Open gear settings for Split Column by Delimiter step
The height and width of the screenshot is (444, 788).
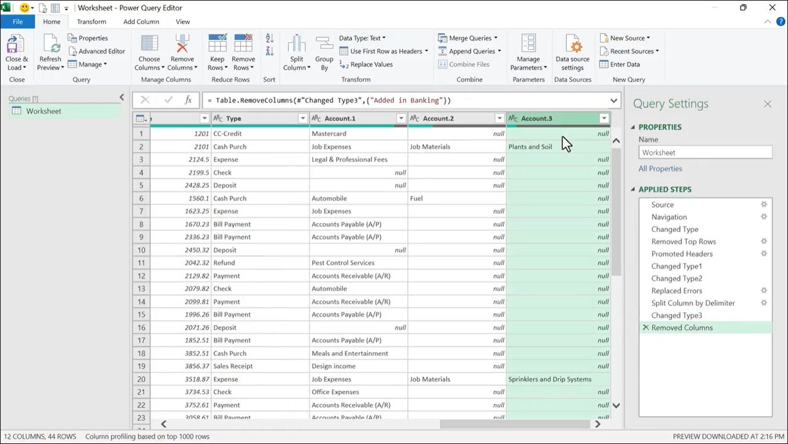(x=764, y=303)
